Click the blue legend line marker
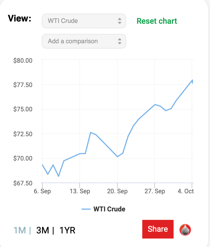210x247 pixels. pyautogui.click(x=86, y=209)
